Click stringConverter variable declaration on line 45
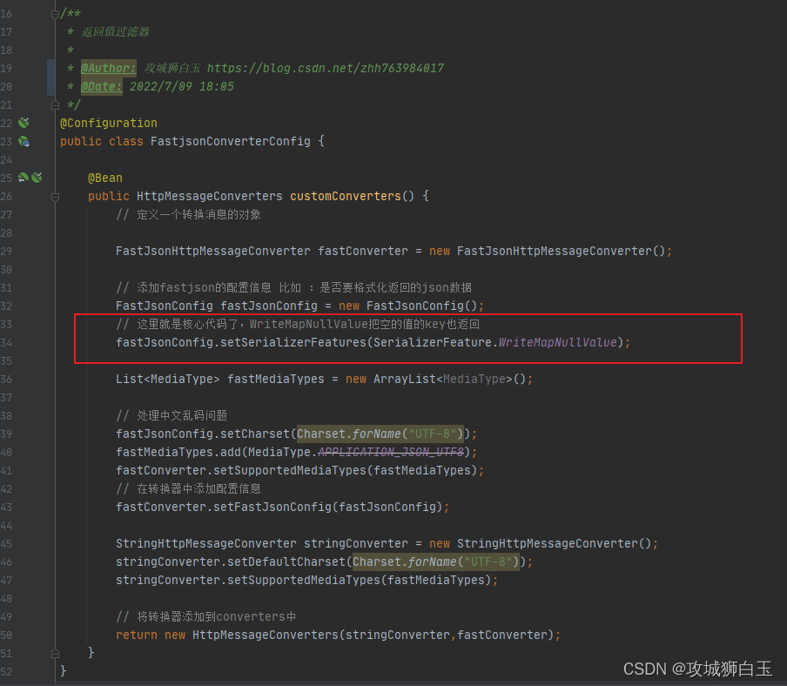The height and width of the screenshot is (686, 787). [355, 543]
